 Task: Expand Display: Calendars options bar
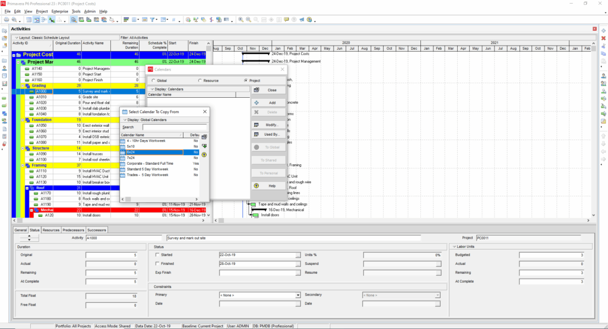[152, 89]
